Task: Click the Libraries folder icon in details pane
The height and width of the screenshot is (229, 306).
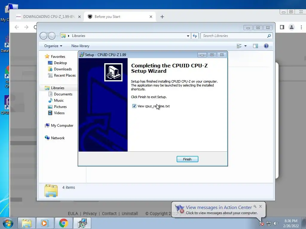Action: 51,191
